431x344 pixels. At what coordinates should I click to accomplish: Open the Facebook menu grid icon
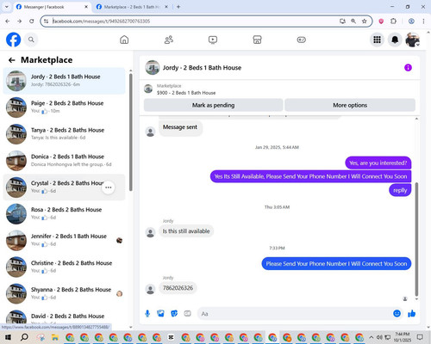click(x=377, y=40)
